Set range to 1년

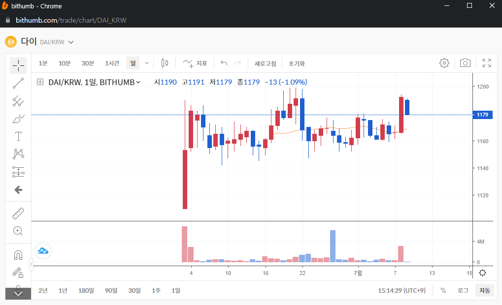(63, 290)
